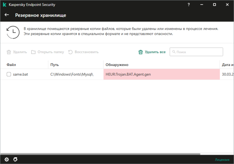
Task: Open settings with the gear icon
Action: pos(7,160)
